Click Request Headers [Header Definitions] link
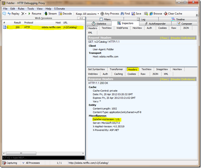The width and height of the screenshot is (201, 168). click(183, 38)
